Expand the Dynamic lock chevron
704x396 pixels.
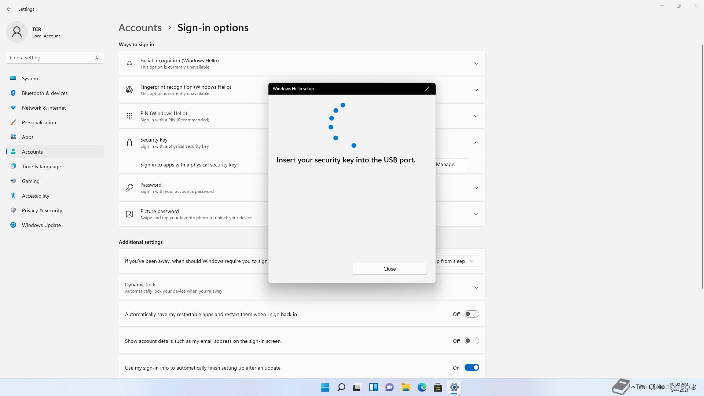pos(476,287)
